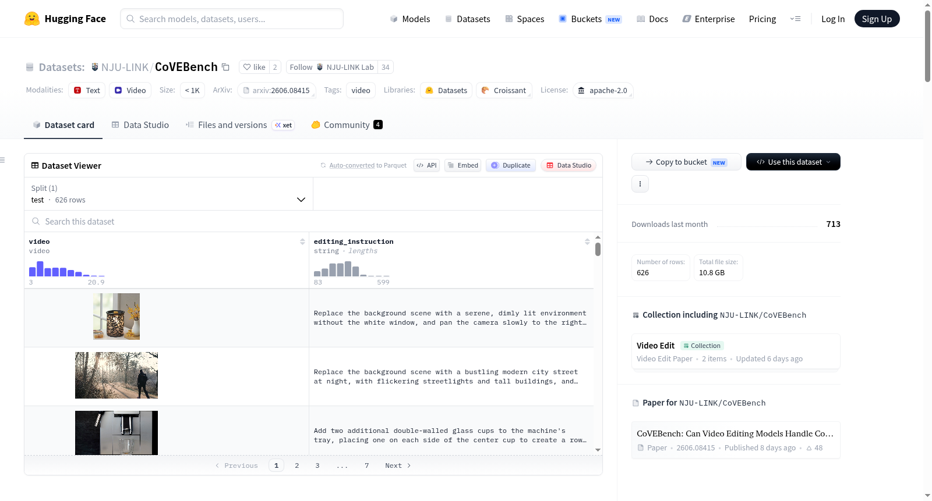The height and width of the screenshot is (501, 932).
Task: Open Data Studio button in viewer header
Action: click(569, 165)
